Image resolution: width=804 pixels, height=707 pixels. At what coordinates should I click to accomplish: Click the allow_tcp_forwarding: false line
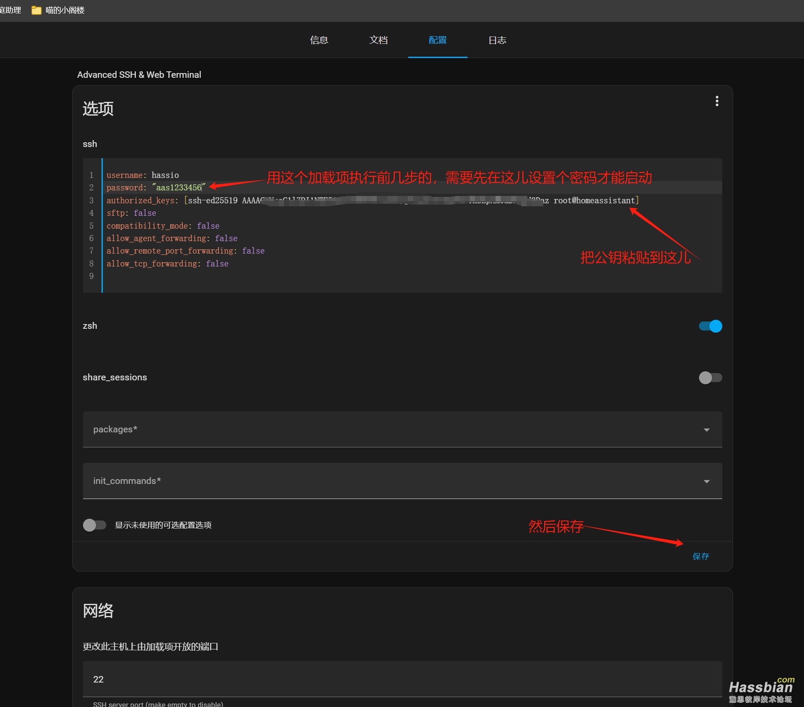167,264
